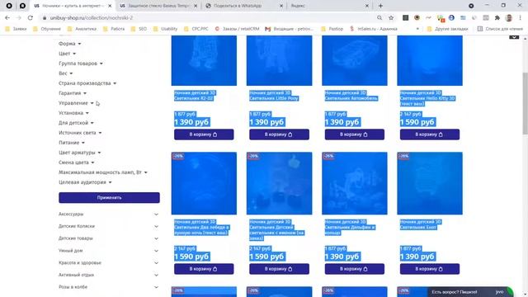
Task: Click the Применить filter button
Action: [x=109, y=198]
